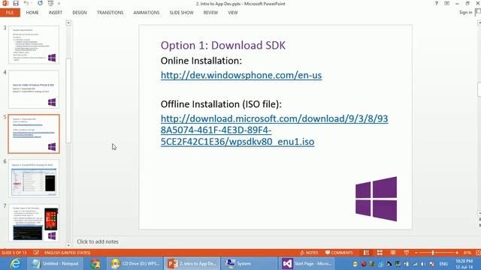Select slide 5 thumbnail in the slide panel
Image resolution: width=481 pixels, height=270 pixels.
tap(34, 134)
